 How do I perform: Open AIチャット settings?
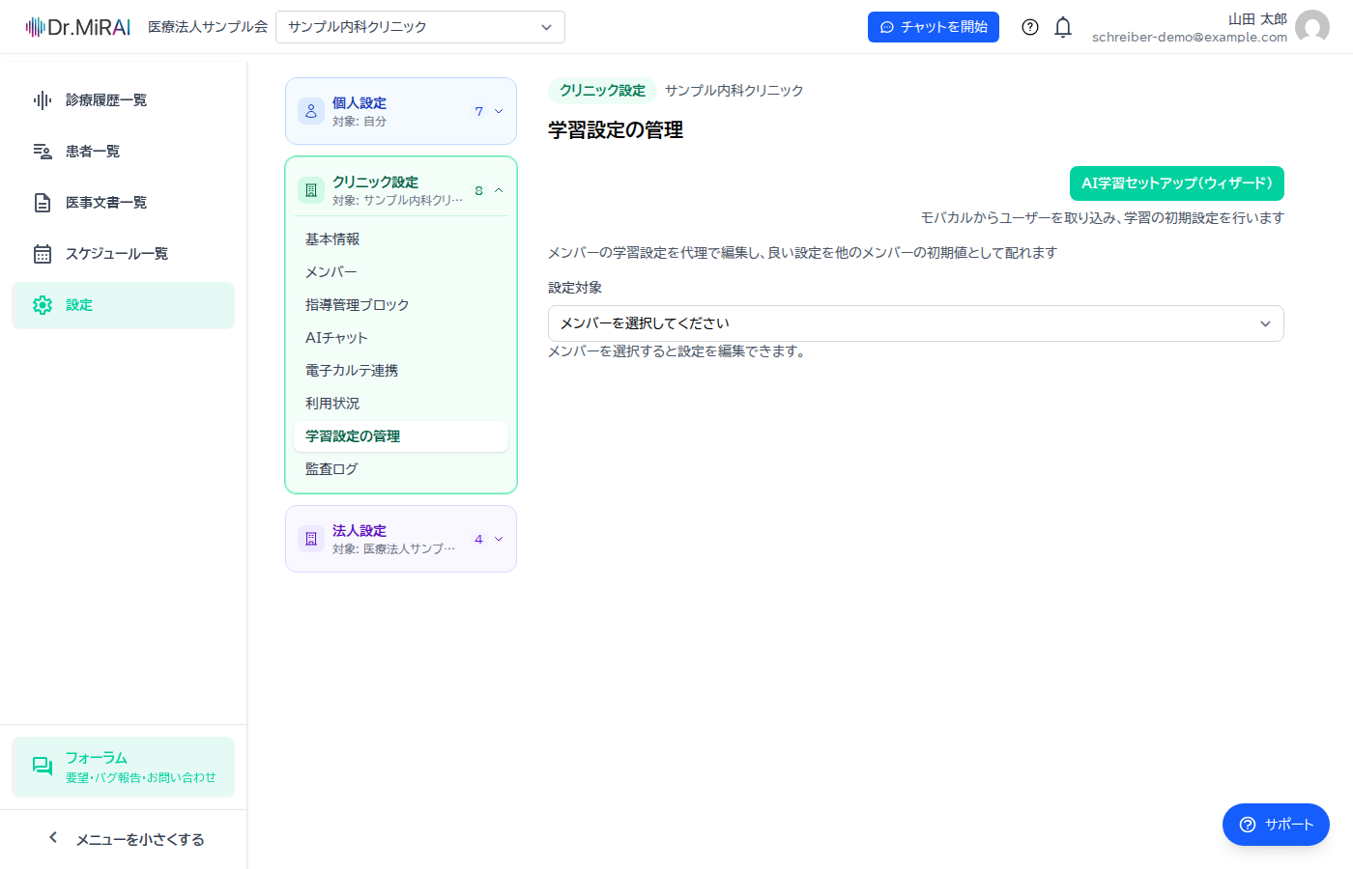tap(401, 338)
